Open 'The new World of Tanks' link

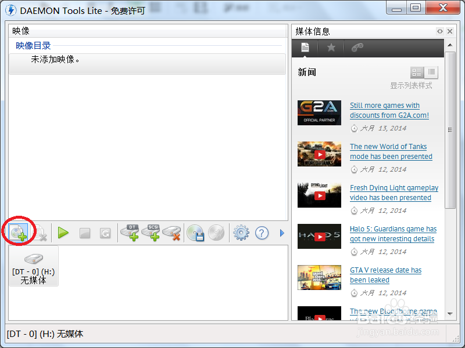point(391,151)
